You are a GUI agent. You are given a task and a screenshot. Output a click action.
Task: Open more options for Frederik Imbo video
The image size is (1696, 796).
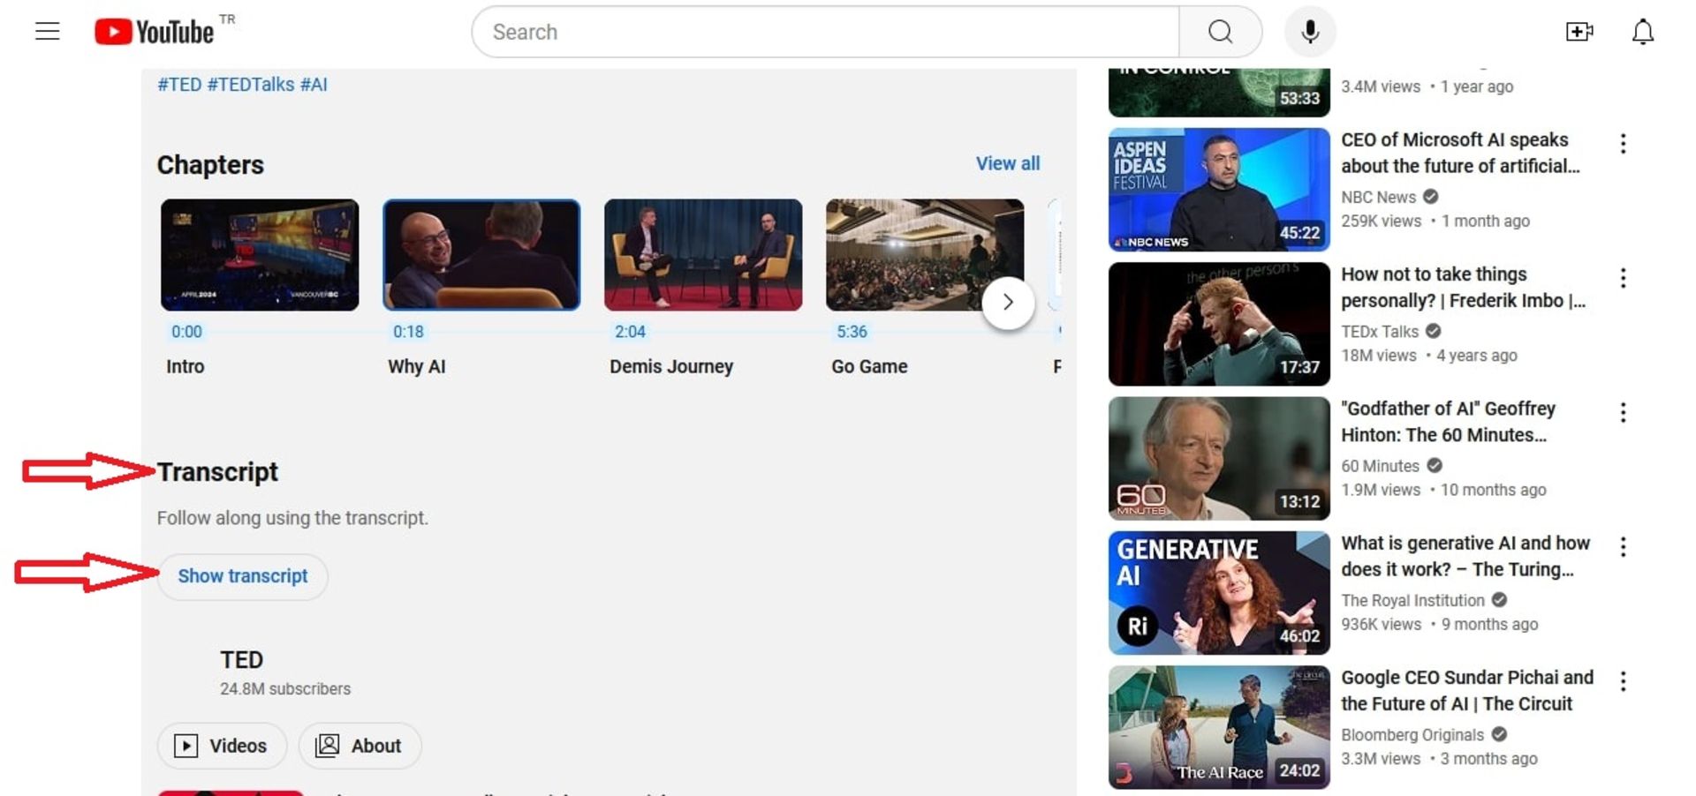click(1623, 278)
